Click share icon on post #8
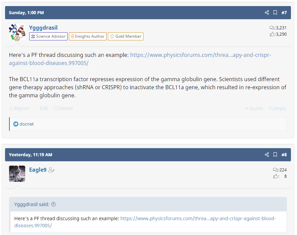Image resolution: width=297 pixels, height=235 pixels. coord(267,155)
